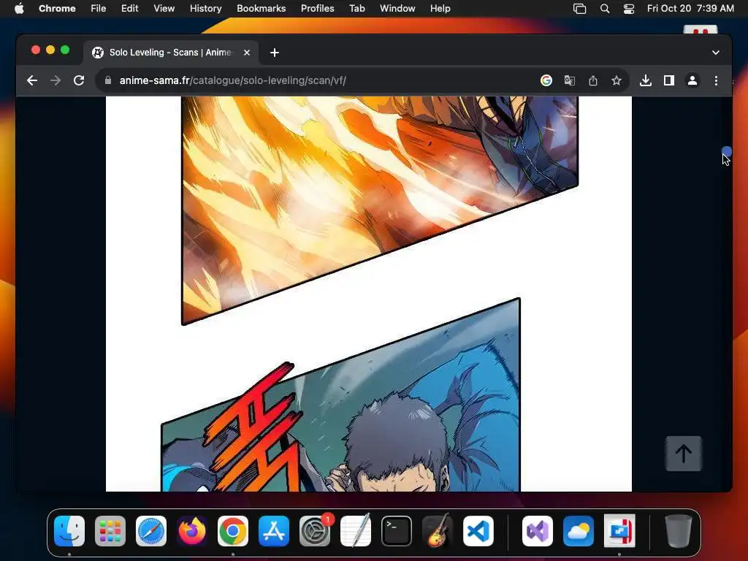The width and height of the screenshot is (748, 561).
Task: Open the Chrome profile avatar
Action: click(692, 80)
